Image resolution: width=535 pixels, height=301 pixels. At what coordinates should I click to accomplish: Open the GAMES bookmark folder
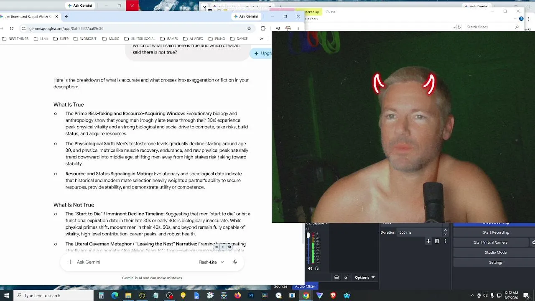(169, 39)
